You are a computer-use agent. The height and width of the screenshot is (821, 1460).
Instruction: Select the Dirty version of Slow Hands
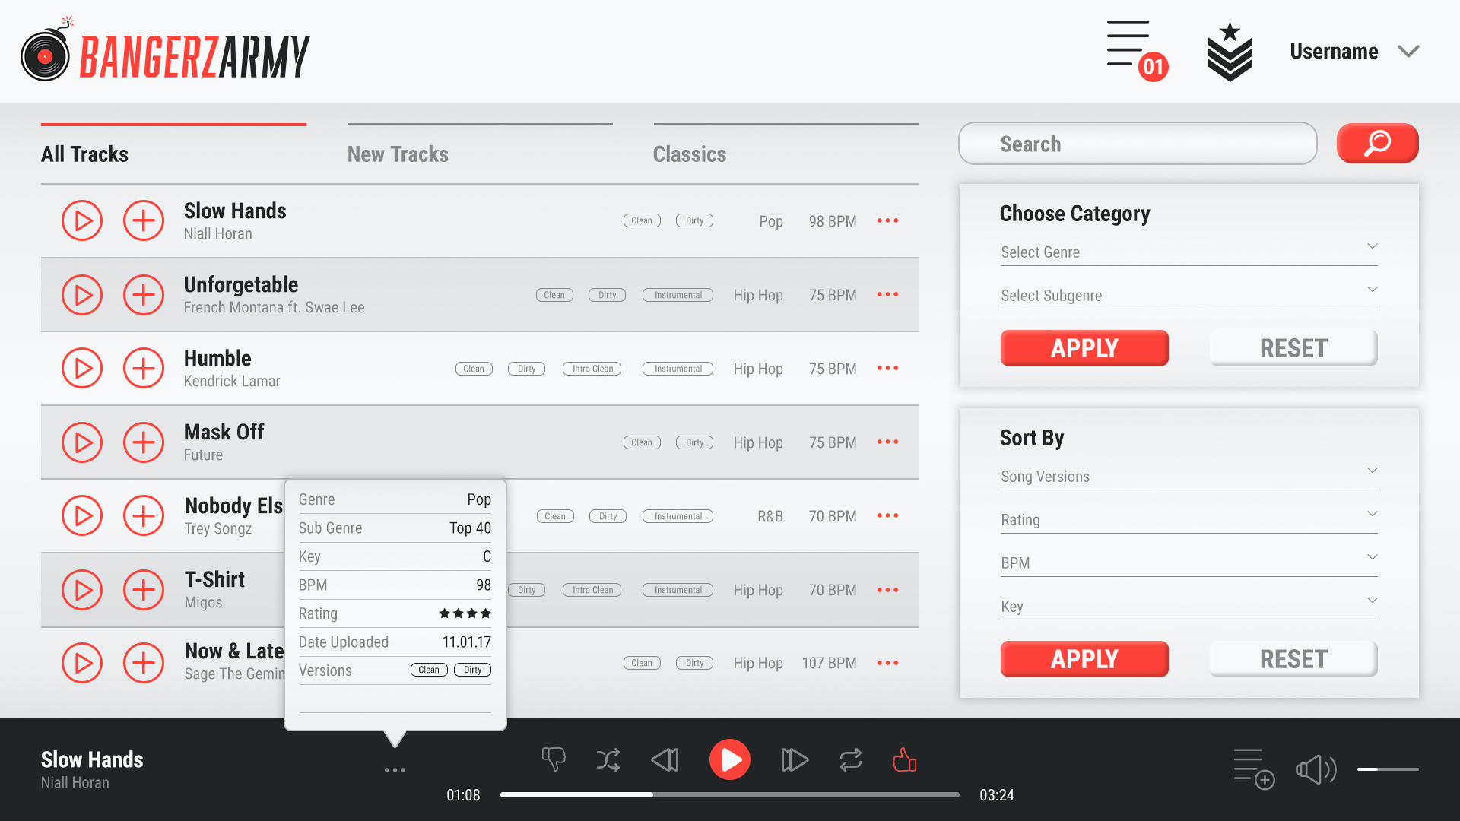(x=694, y=220)
